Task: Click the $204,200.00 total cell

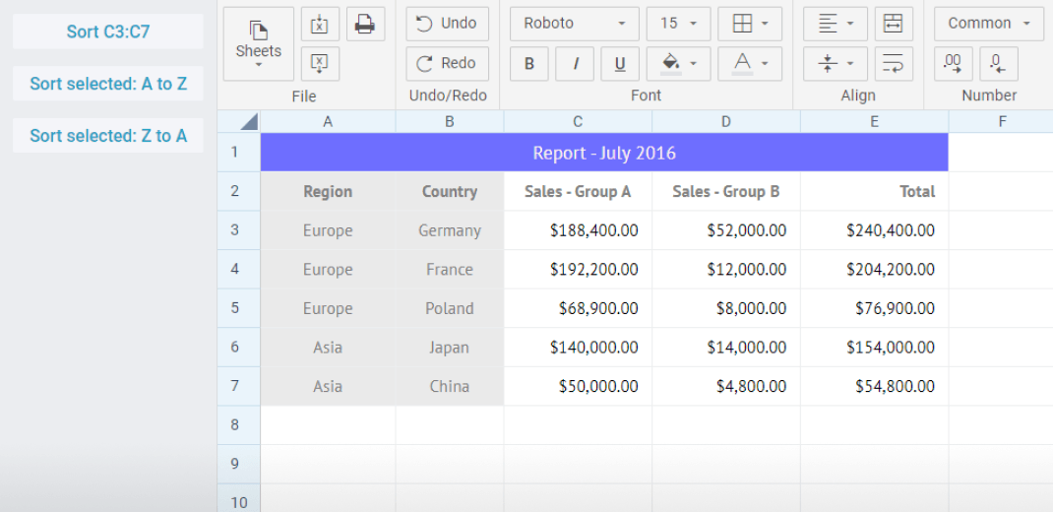Action: (x=874, y=270)
